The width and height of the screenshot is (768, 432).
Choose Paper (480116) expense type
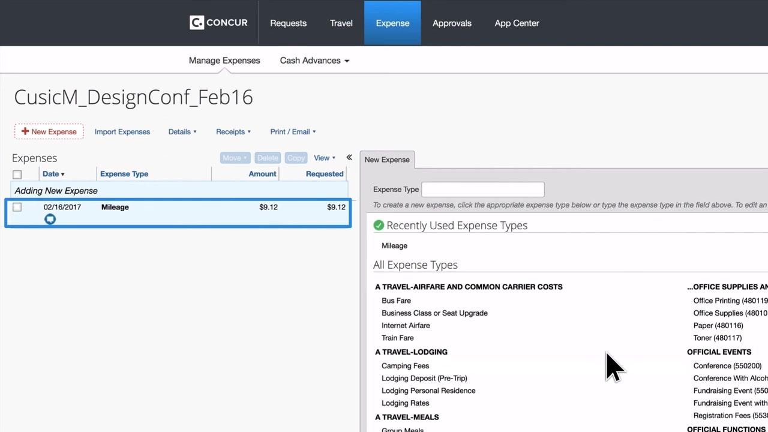tap(718, 325)
